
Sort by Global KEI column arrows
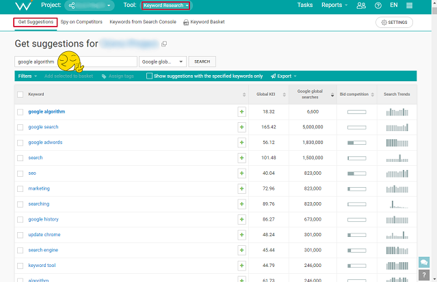pos(284,95)
